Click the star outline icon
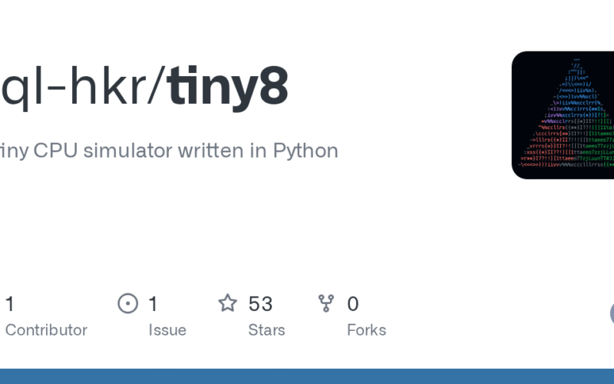The width and height of the screenshot is (614, 384). point(227,303)
